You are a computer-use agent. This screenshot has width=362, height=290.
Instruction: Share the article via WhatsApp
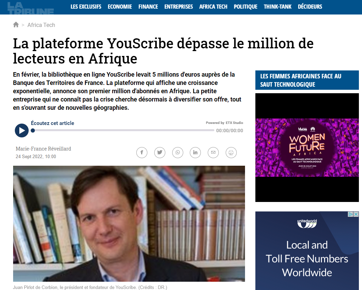tap(177, 153)
